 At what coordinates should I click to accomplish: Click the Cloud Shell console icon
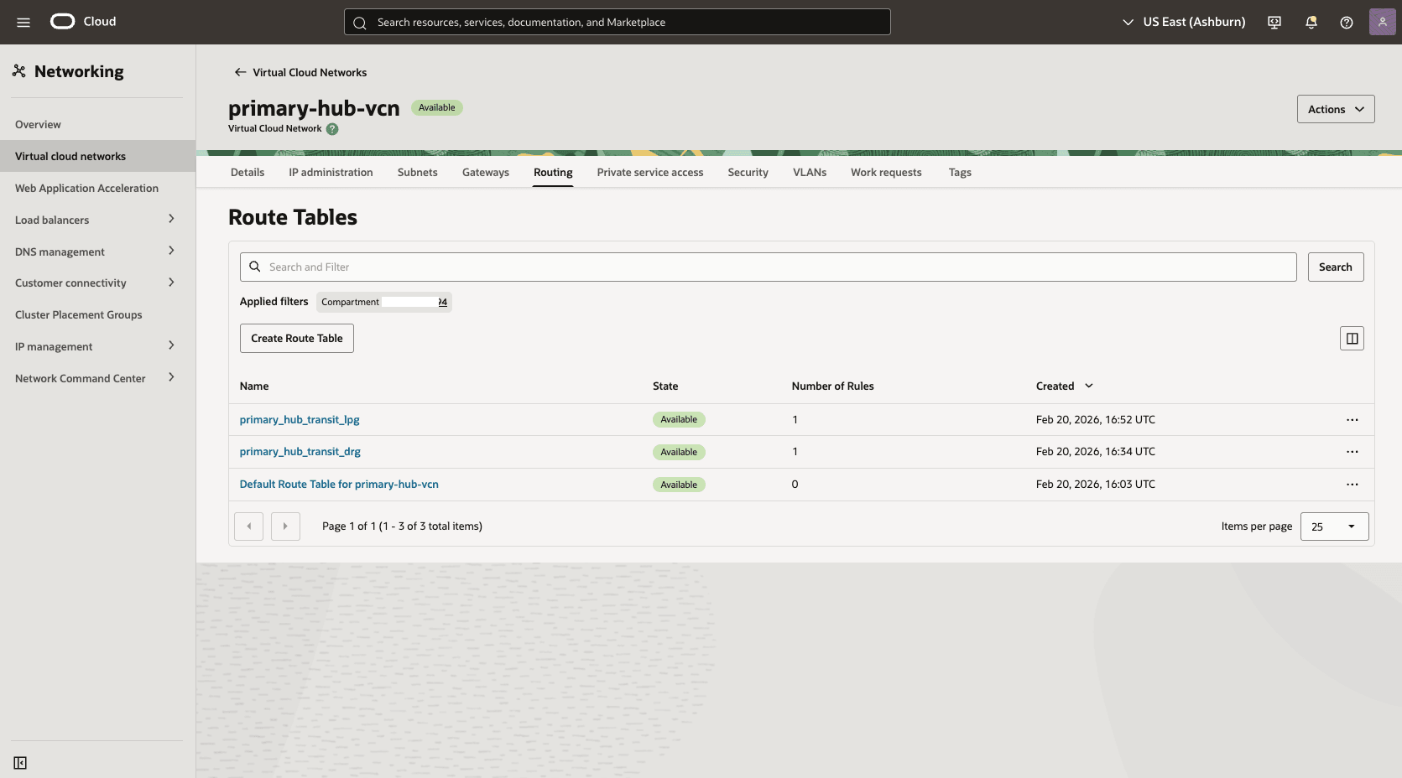point(1274,22)
